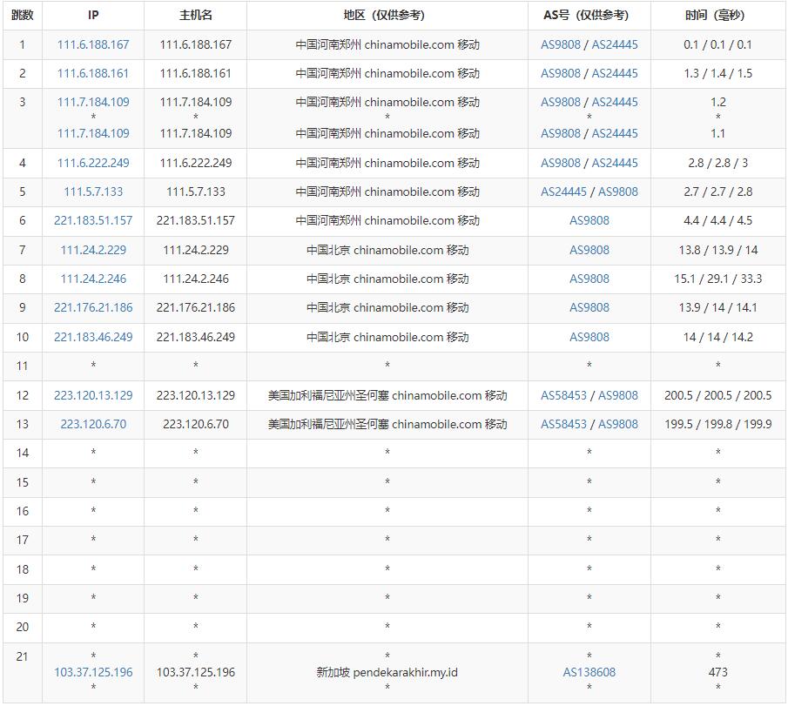Click AS24445 link in hop 1 row
Screen dimensions: 788x706
(x=615, y=44)
